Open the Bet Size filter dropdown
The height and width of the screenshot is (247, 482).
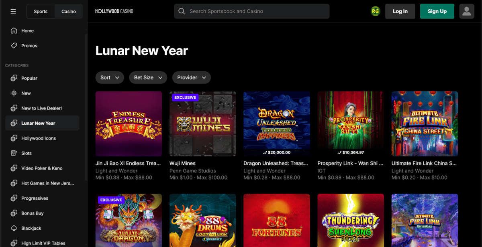148,77
